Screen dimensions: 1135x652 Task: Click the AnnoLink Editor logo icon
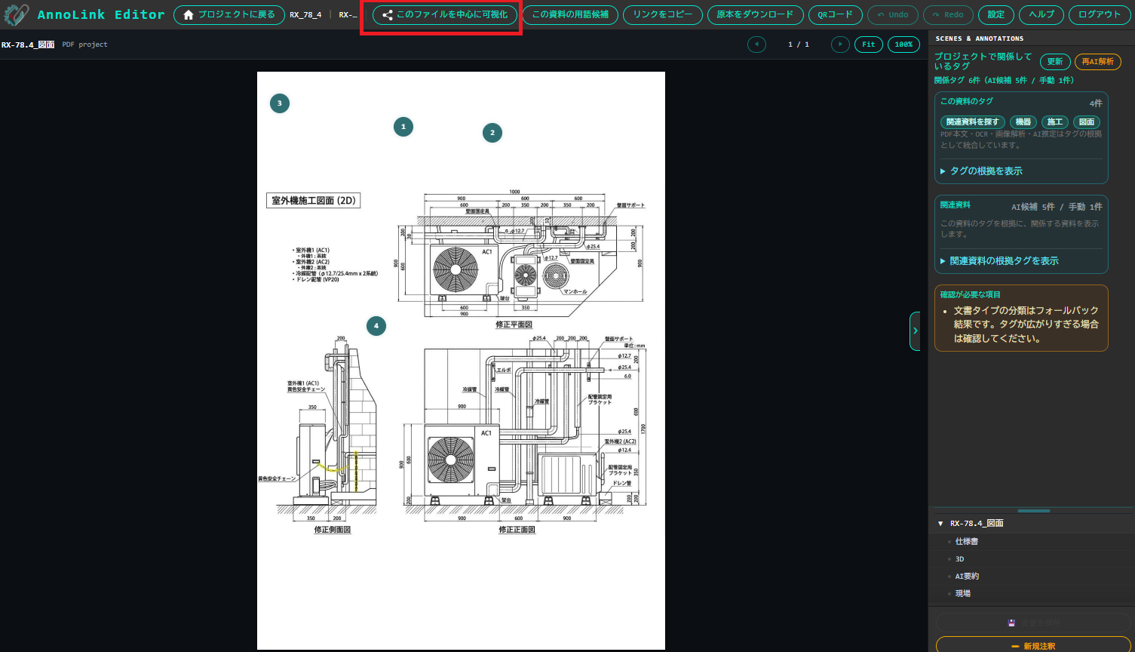[16, 15]
